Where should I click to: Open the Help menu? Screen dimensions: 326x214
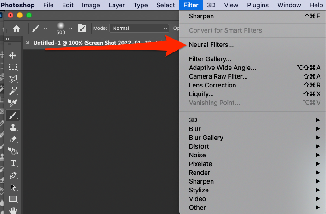click(316, 5)
